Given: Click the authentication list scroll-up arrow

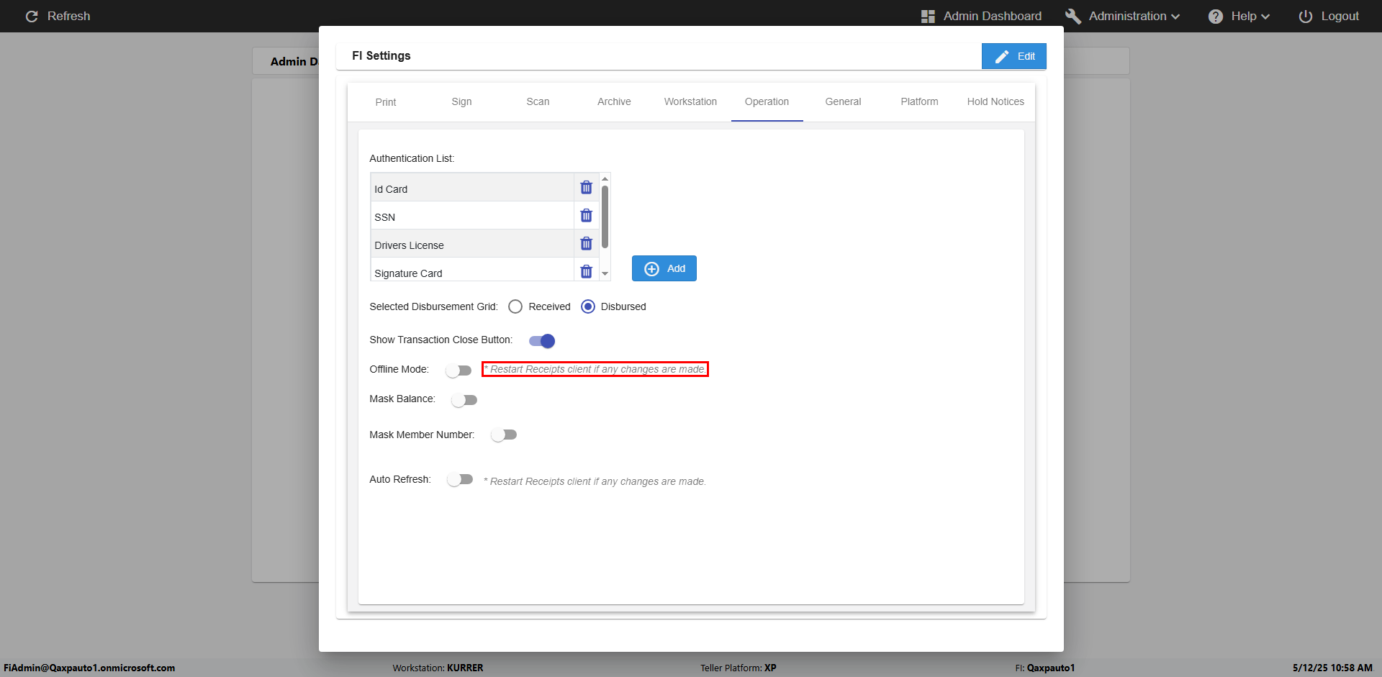Looking at the screenshot, I should (x=605, y=178).
